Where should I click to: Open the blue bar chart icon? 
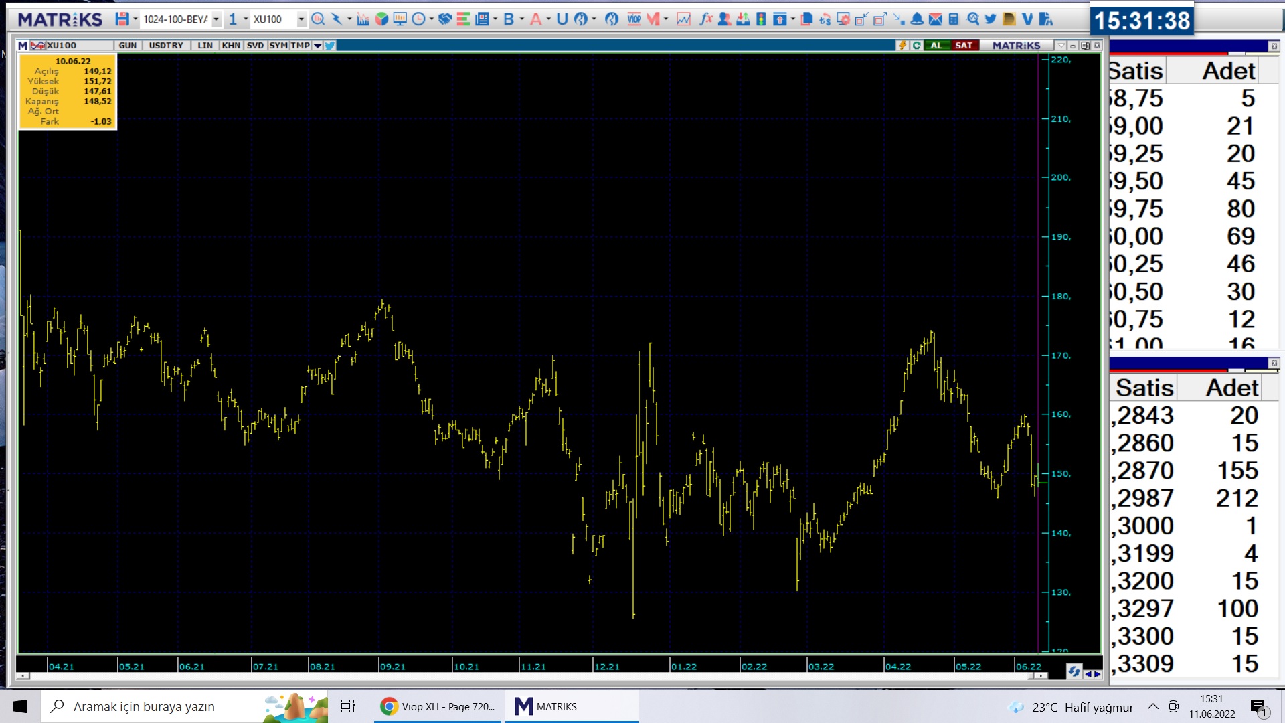[x=363, y=19]
